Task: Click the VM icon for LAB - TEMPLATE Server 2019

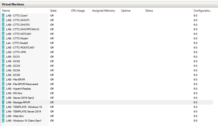Action: [x=3, y=111]
